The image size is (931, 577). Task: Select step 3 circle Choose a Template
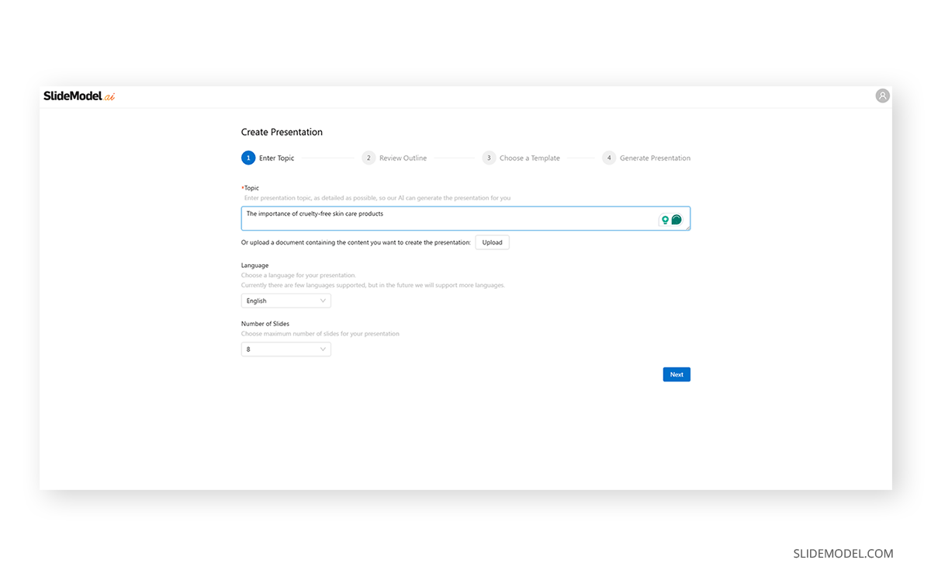[489, 158]
